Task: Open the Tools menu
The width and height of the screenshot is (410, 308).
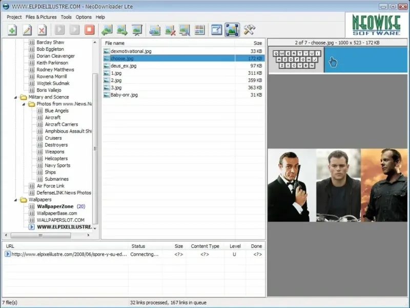Action: click(x=66, y=17)
